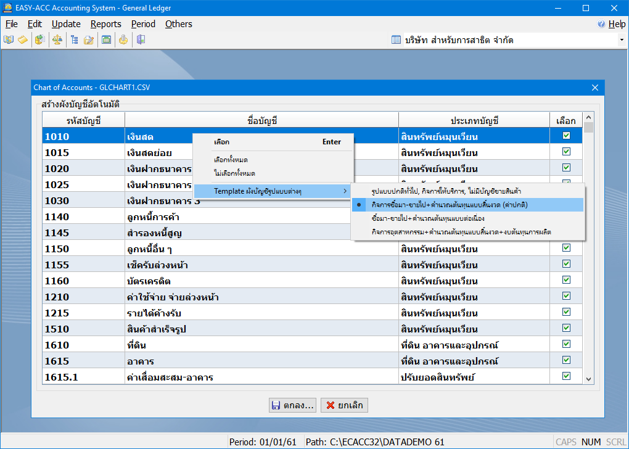This screenshot has width=629, height=449.
Task: Click the ตกลง... save button
Action: [293, 405]
